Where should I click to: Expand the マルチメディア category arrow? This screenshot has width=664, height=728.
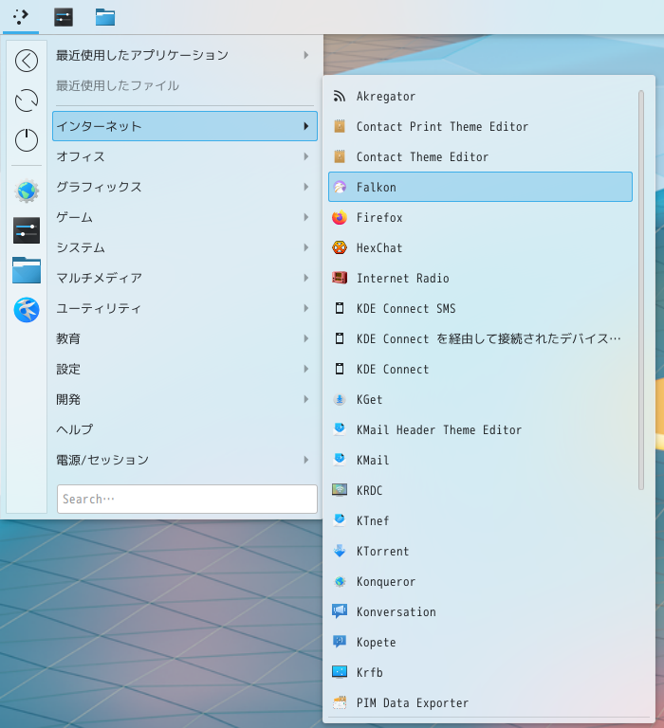coord(305,278)
